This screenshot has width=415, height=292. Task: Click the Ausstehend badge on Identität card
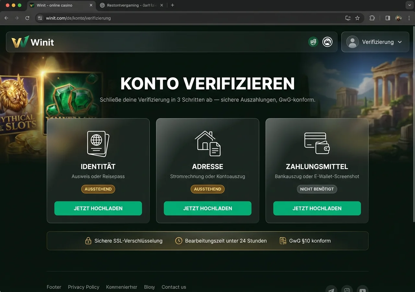point(98,189)
